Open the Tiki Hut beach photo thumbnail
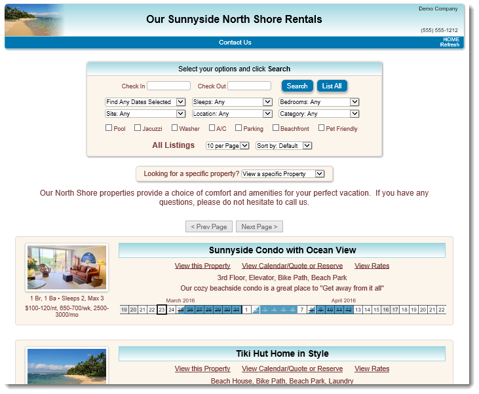The image size is (479, 394). [67, 367]
